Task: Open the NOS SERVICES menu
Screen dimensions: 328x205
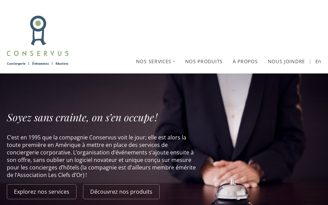Action: coord(153,61)
